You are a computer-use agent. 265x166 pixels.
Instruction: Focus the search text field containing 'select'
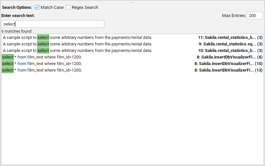point(53,24)
